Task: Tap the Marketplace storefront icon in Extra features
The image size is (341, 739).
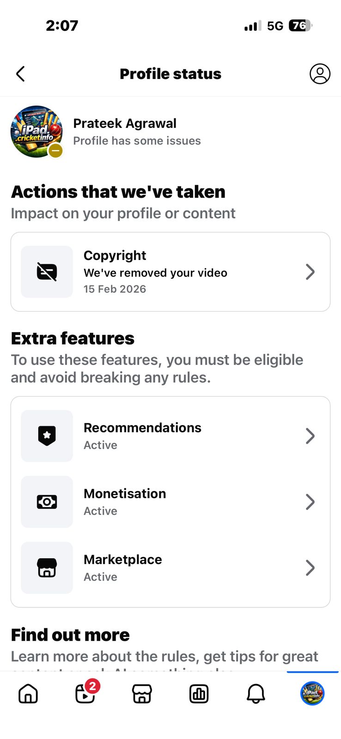Action: (x=47, y=568)
